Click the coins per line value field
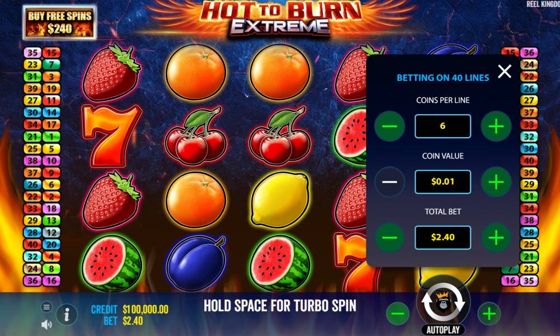This screenshot has width=560, height=336. click(x=443, y=126)
